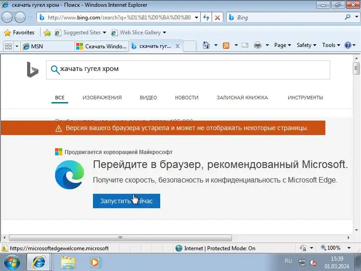The height and width of the screenshot is (271, 361).
Task: Switch to the MSN tab
Action: [47, 47]
